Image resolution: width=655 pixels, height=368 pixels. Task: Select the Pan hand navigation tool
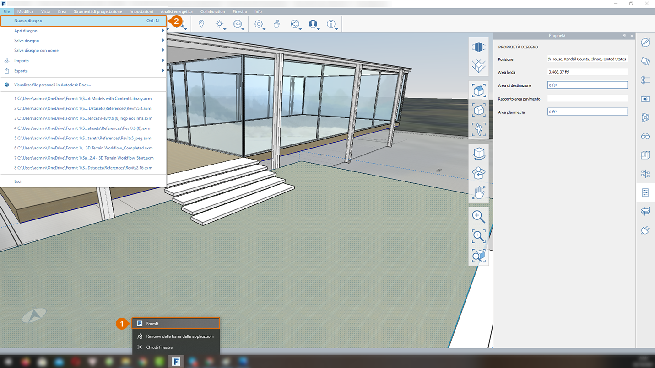[479, 192]
